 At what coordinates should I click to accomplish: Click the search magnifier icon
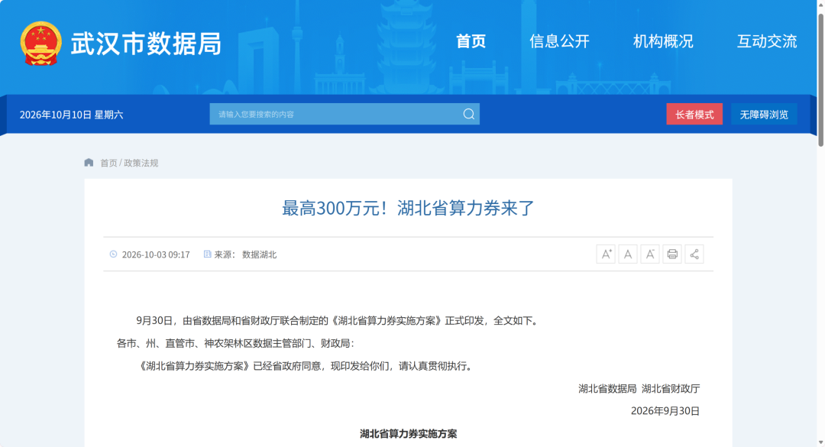coord(469,115)
